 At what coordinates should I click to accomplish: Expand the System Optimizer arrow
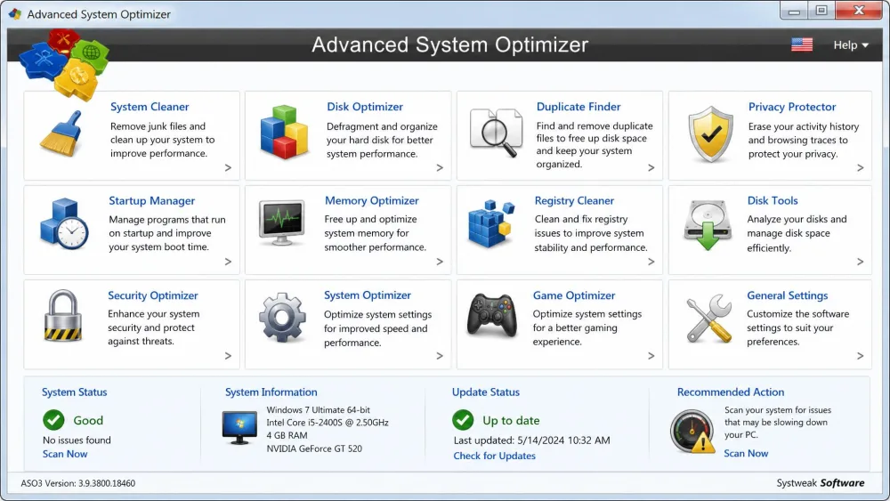click(440, 356)
